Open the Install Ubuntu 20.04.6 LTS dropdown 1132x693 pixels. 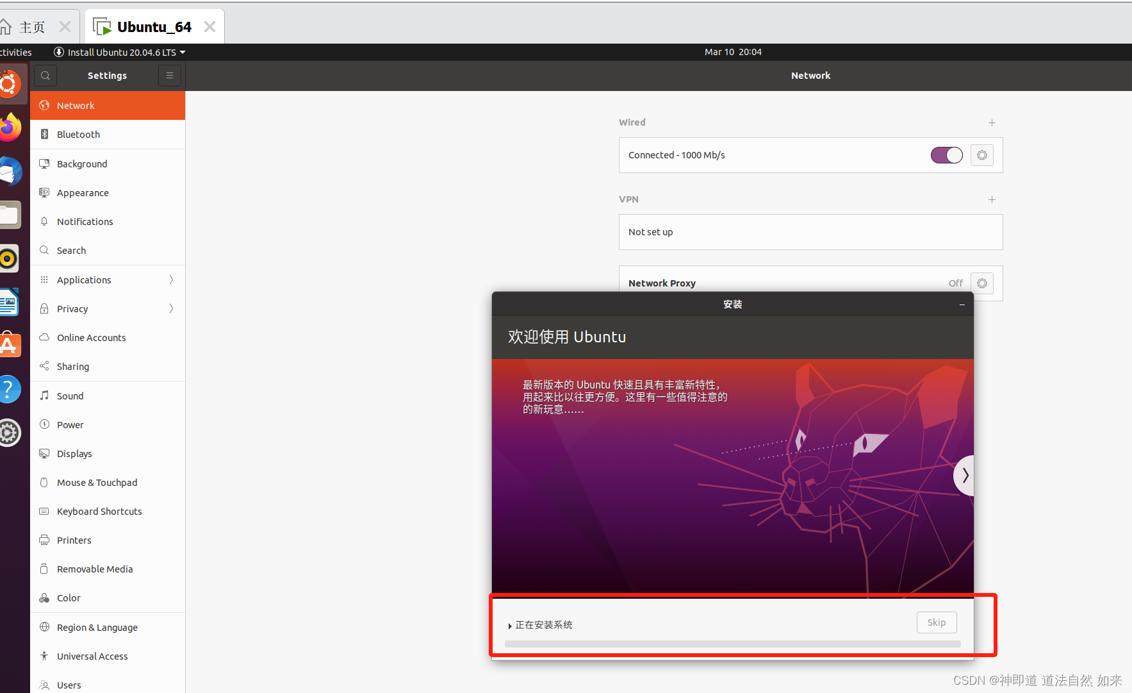click(x=119, y=52)
